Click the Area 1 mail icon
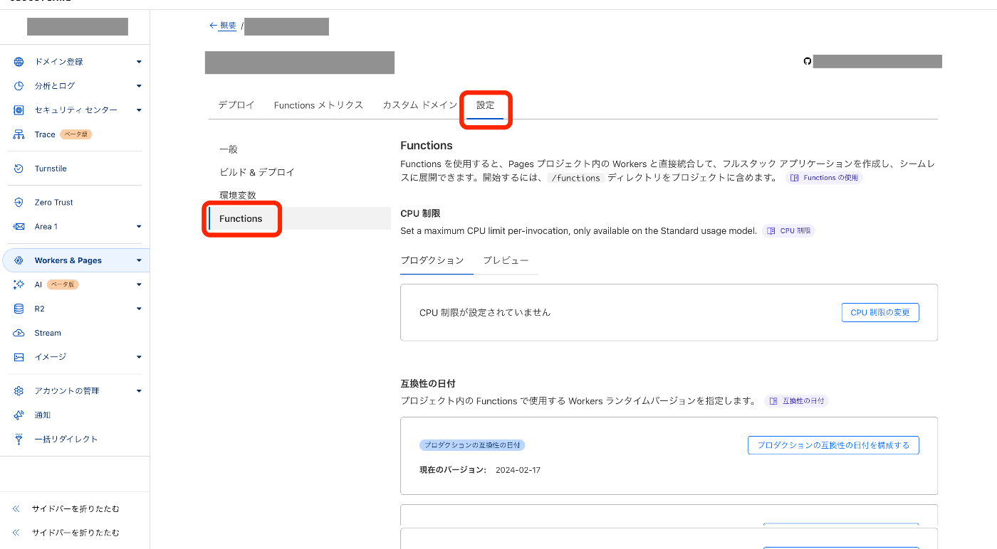This screenshot has width=997, height=549. pos(19,227)
